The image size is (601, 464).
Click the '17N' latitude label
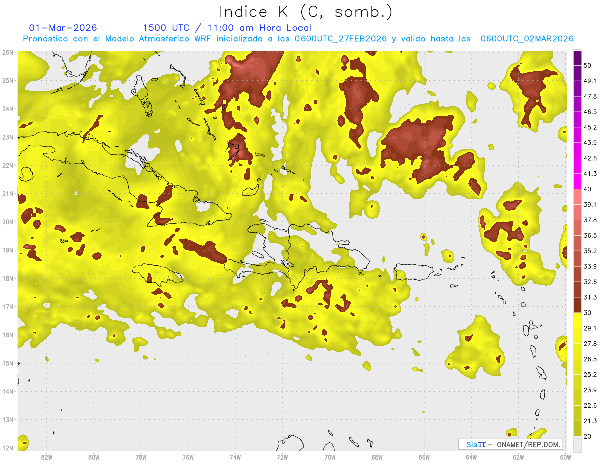(x=7, y=307)
